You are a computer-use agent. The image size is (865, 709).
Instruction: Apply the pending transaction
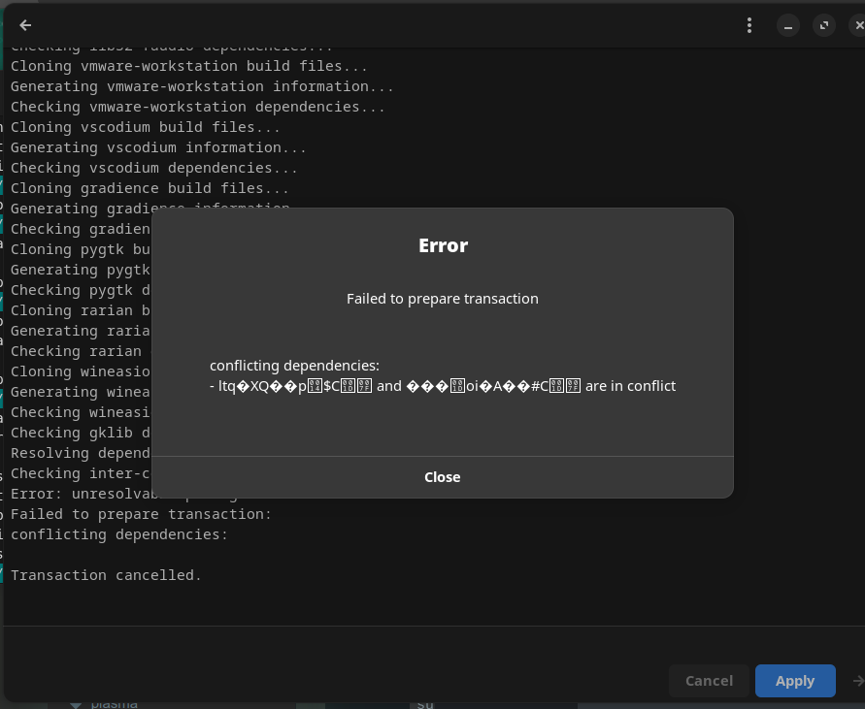795,681
